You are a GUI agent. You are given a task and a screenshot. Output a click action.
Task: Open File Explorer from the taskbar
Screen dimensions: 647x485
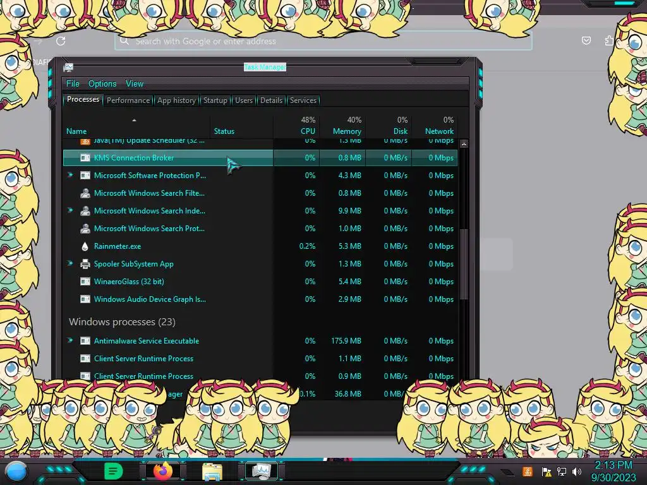(x=212, y=472)
